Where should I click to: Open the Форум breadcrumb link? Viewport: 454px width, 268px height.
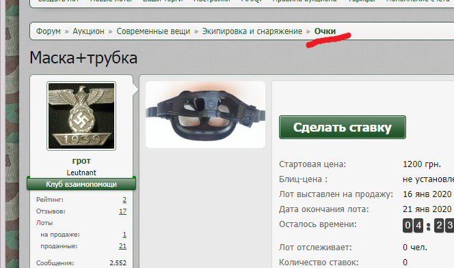[x=49, y=31]
